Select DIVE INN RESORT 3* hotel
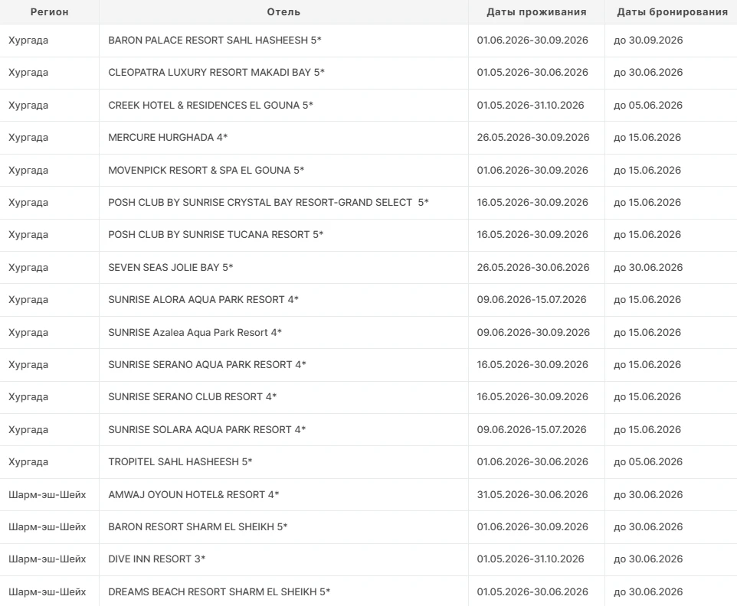 coord(156,559)
